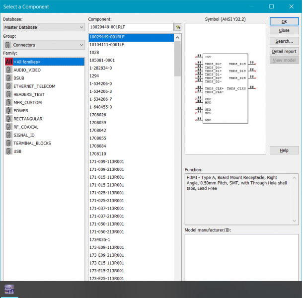Click the MFR_CUSTOM family connector icon
The width and height of the screenshot is (303, 298).
8,102
